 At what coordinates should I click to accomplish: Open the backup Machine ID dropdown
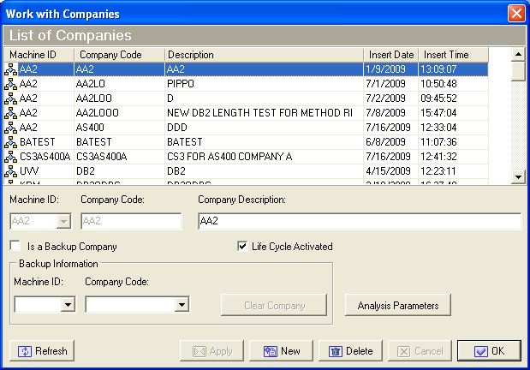[x=67, y=304]
